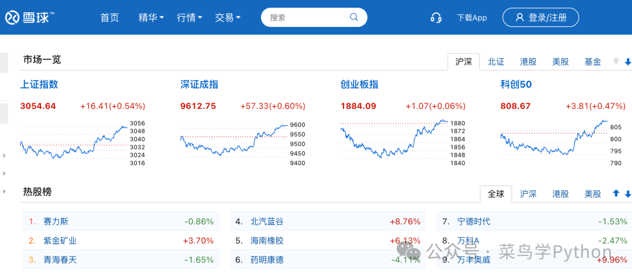Switch to the 沪深 tab in 热股榜

click(528, 194)
